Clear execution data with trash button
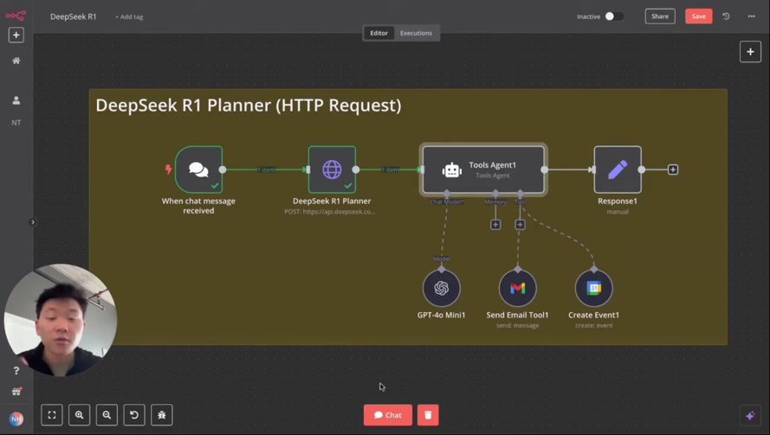This screenshot has width=770, height=435. [x=428, y=415]
